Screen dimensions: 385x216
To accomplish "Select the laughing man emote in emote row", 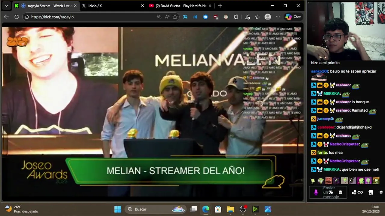I will (x=328, y=181).
